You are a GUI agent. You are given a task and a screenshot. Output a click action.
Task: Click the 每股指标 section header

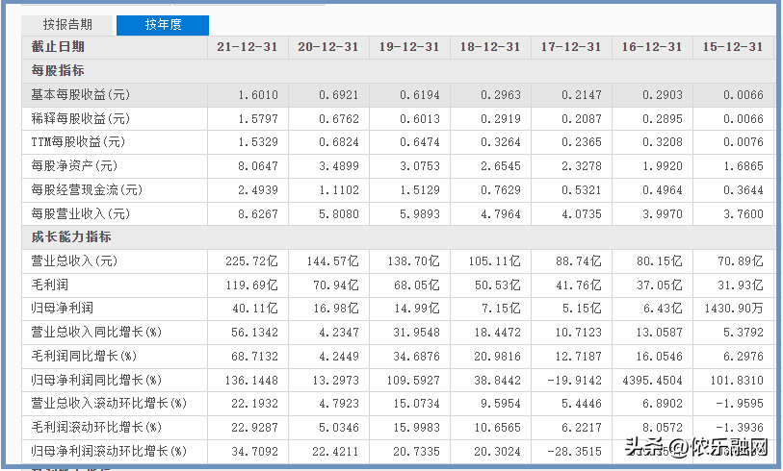[58, 71]
